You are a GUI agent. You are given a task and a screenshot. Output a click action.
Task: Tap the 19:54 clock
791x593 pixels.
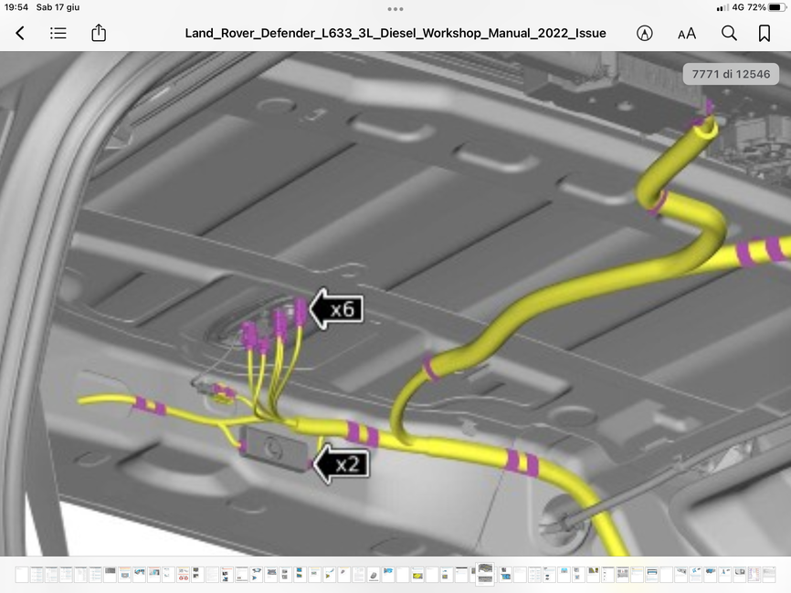[16, 7]
